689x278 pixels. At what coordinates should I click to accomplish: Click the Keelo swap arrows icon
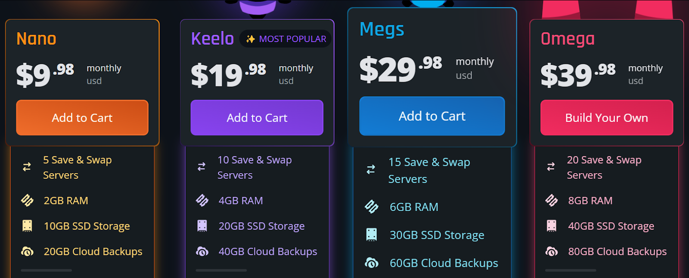[202, 167]
